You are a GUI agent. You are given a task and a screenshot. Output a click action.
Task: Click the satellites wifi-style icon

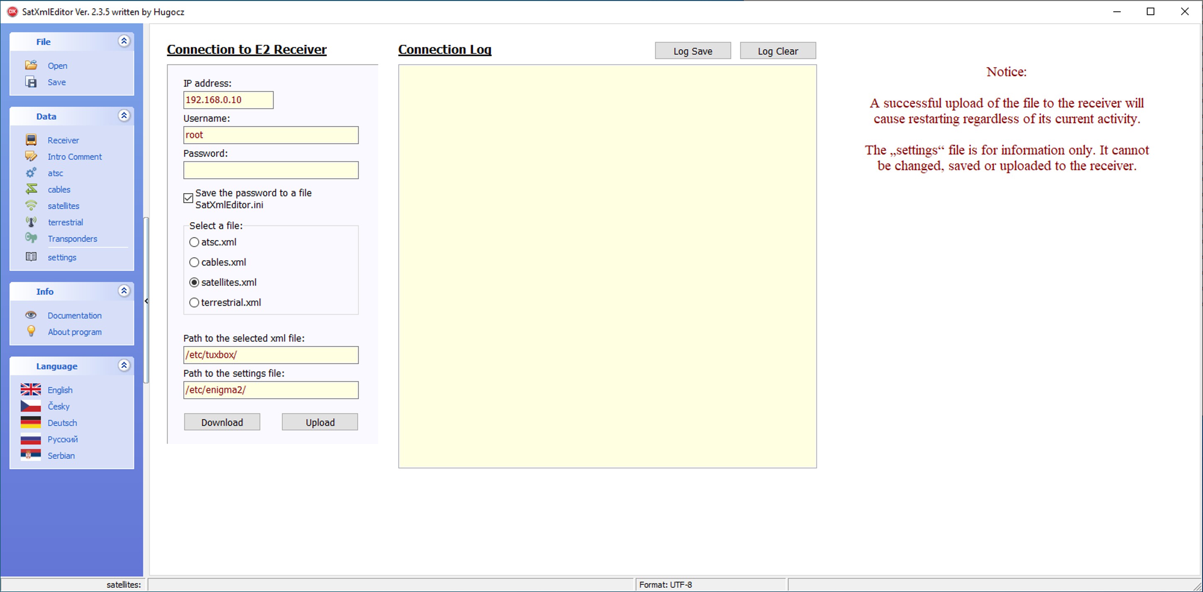click(x=31, y=205)
